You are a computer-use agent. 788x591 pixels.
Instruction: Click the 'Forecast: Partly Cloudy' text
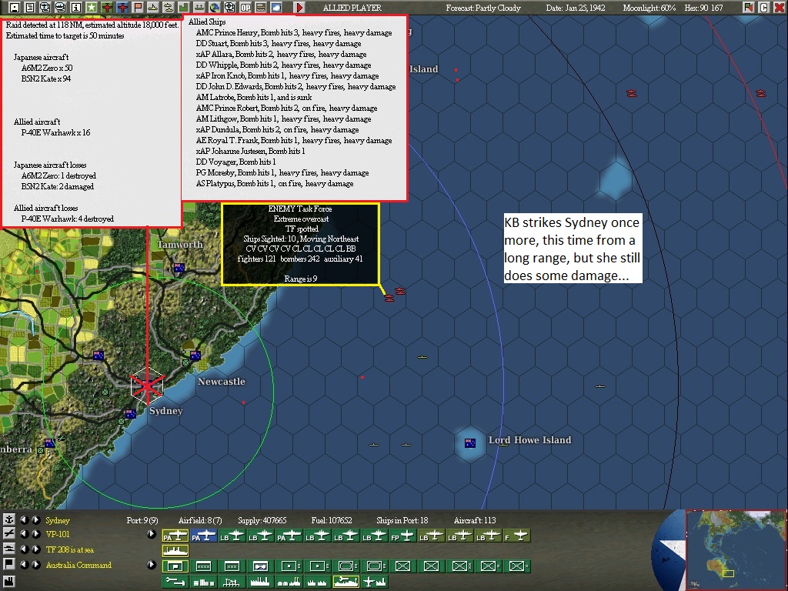point(483,8)
